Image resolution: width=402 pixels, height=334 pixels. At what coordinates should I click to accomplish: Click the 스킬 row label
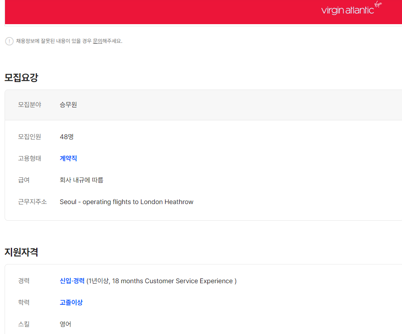24,324
